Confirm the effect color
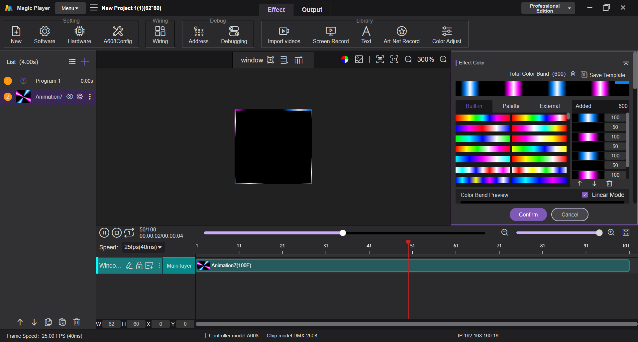The image size is (638, 342). (528, 214)
